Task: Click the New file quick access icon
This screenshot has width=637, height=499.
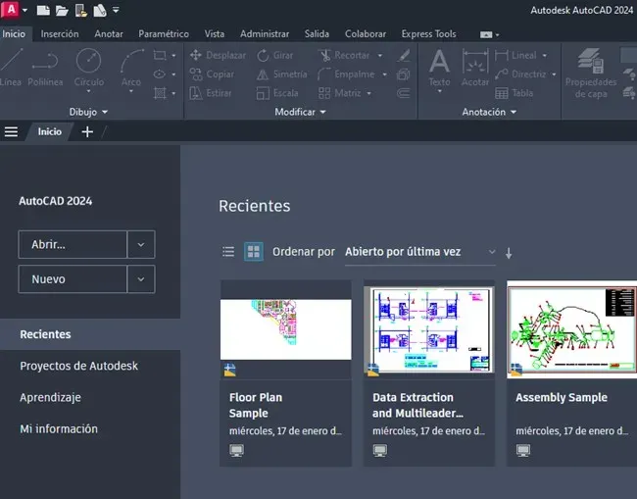Action: pos(43,10)
